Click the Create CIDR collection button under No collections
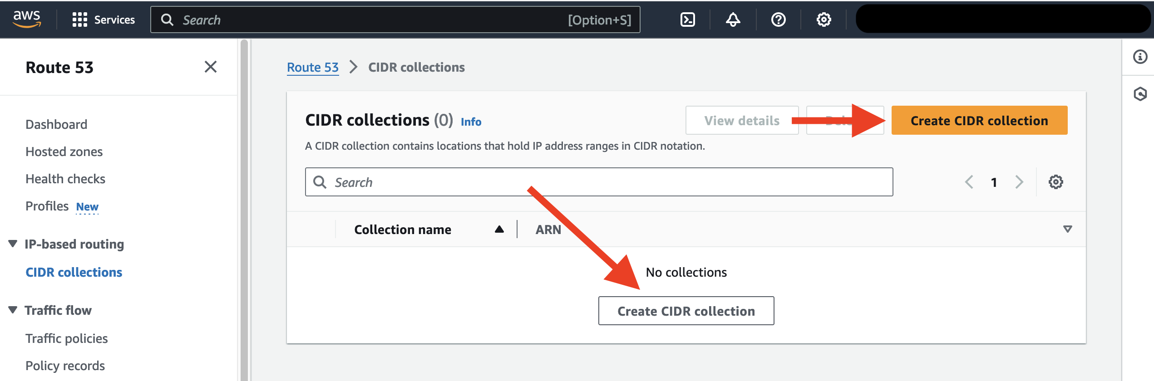Screen dimensions: 1154x381 [686, 311]
